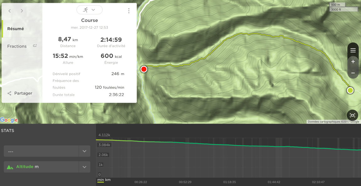This screenshot has height=186, width=361.
Task: Open the three-dot options menu
Action: (129, 11)
